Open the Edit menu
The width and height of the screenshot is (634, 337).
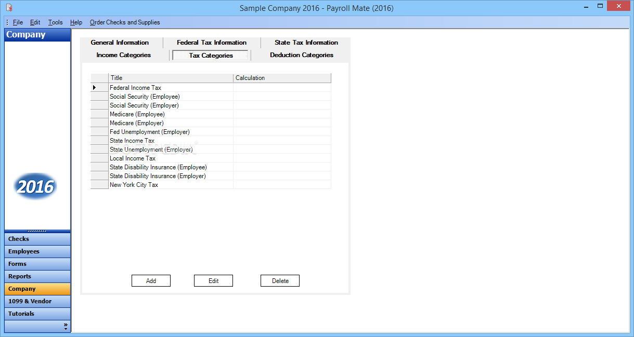35,22
